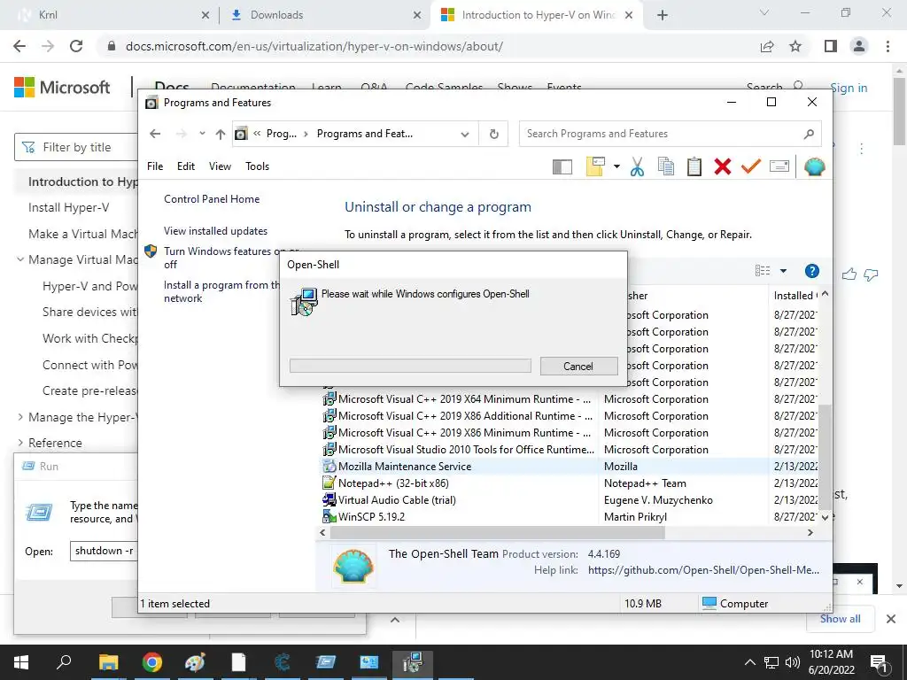Refresh the Programs and Features list
Viewport: 907px width, 680px height.
pyautogui.click(x=494, y=135)
